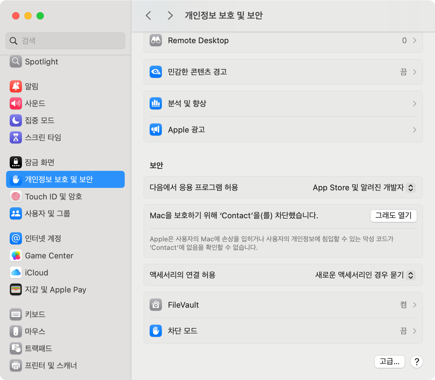Select 집중 모드 label in the sidebar
The image size is (435, 380).
(x=40, y=120)
